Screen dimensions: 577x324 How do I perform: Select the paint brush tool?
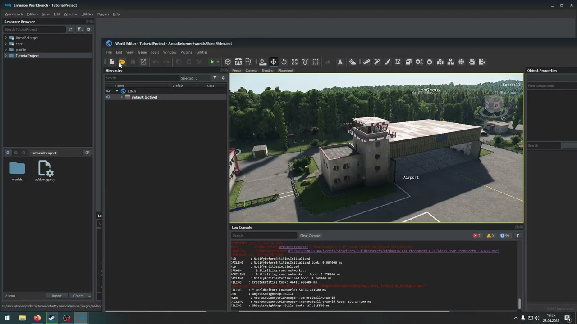pos(387,62)
